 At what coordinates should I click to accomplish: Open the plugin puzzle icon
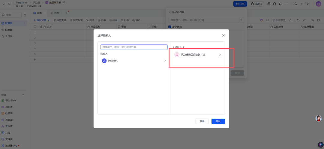[x=274, y=4]
